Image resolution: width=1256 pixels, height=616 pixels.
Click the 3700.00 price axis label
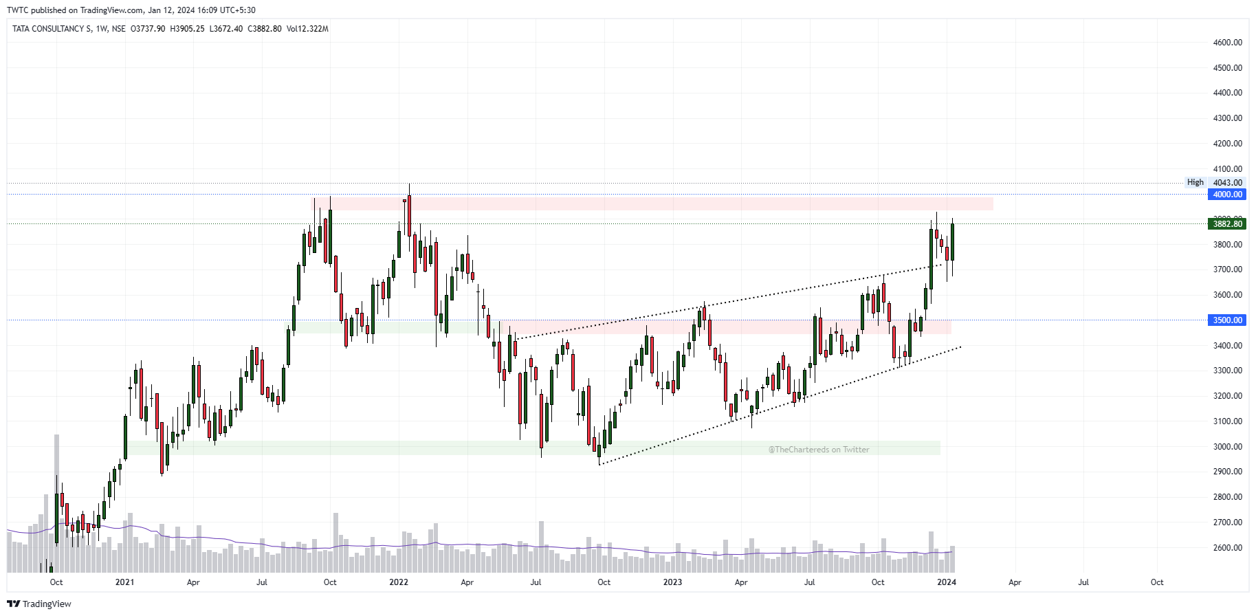(1227, 269)
